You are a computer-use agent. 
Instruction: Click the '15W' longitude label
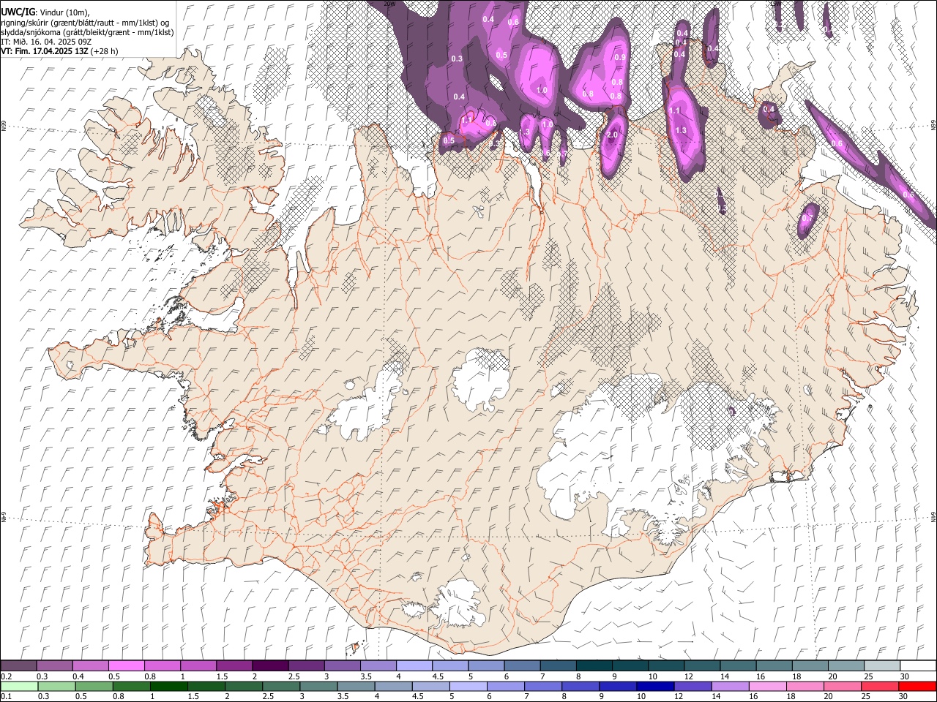tap(777, 4)
